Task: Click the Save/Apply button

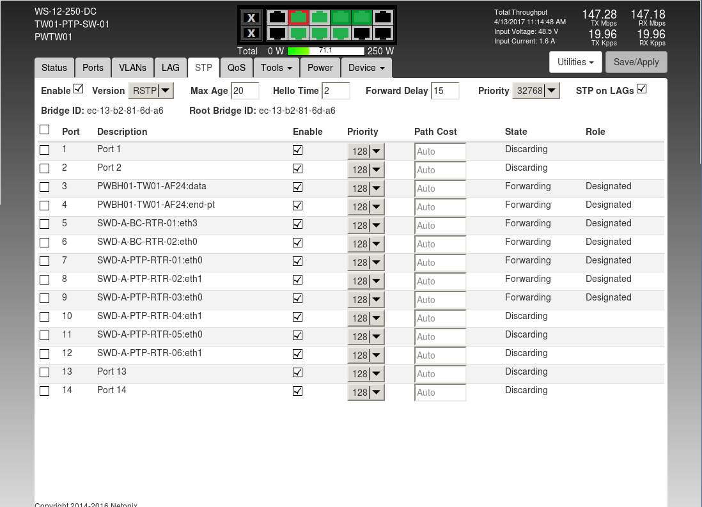Action: tap(636, 62)
